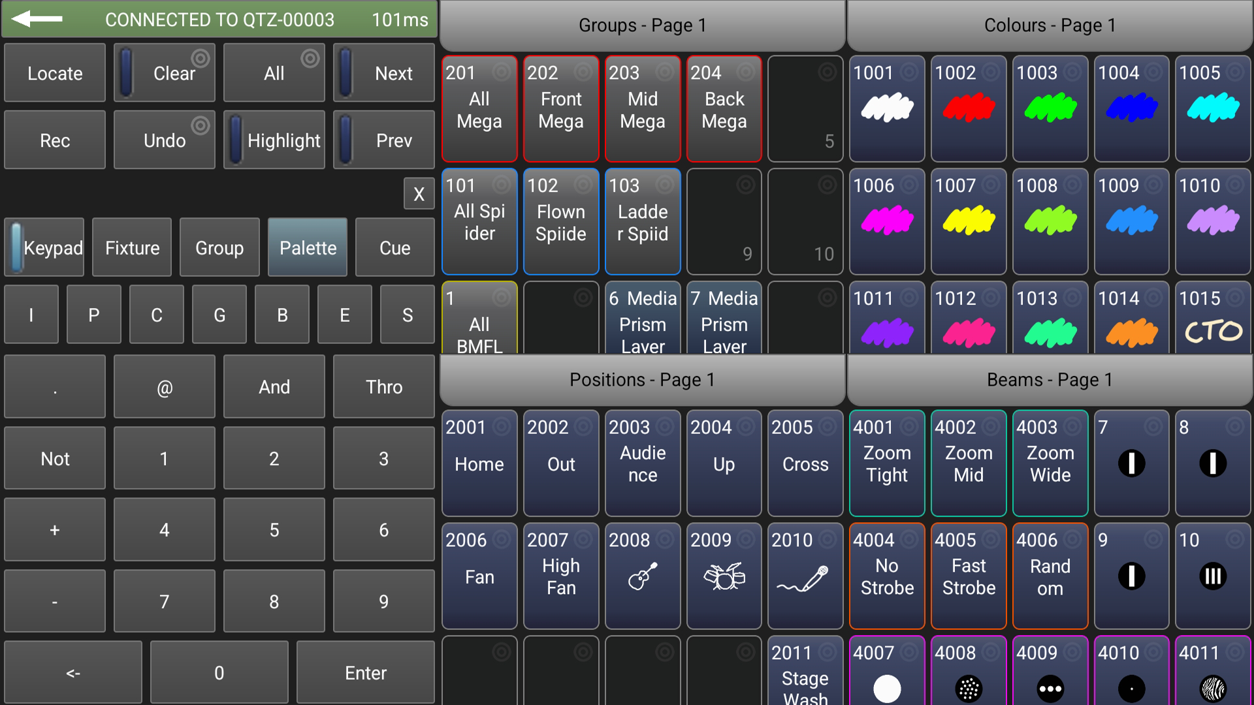Toggle the Keypad view button
Viewport: 1254px width, 705px height.
[44, 248]
